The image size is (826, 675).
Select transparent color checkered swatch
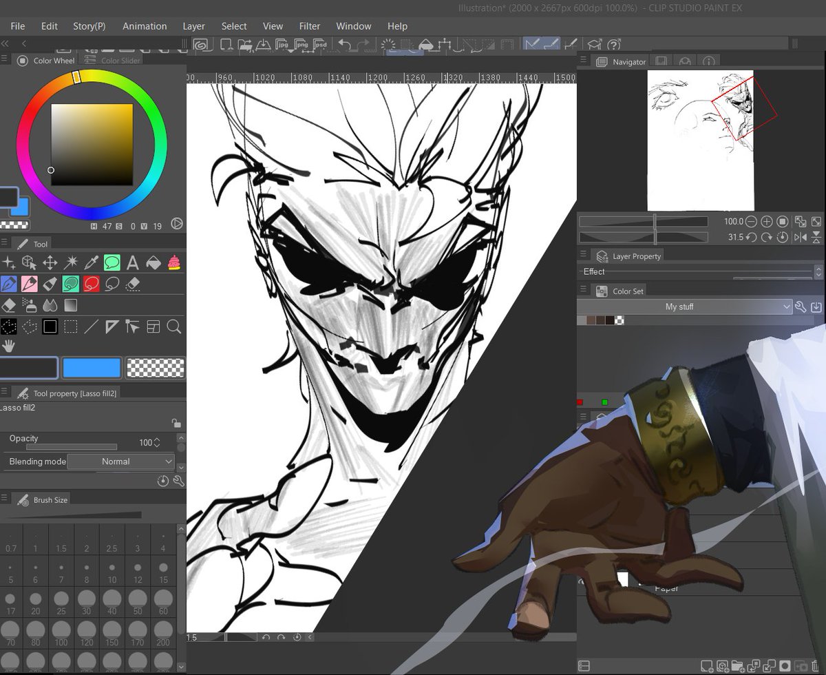point(156,368)
